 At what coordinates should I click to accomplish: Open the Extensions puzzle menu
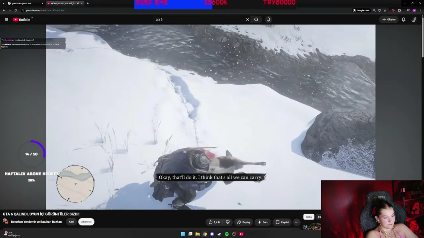coord(399,10)
